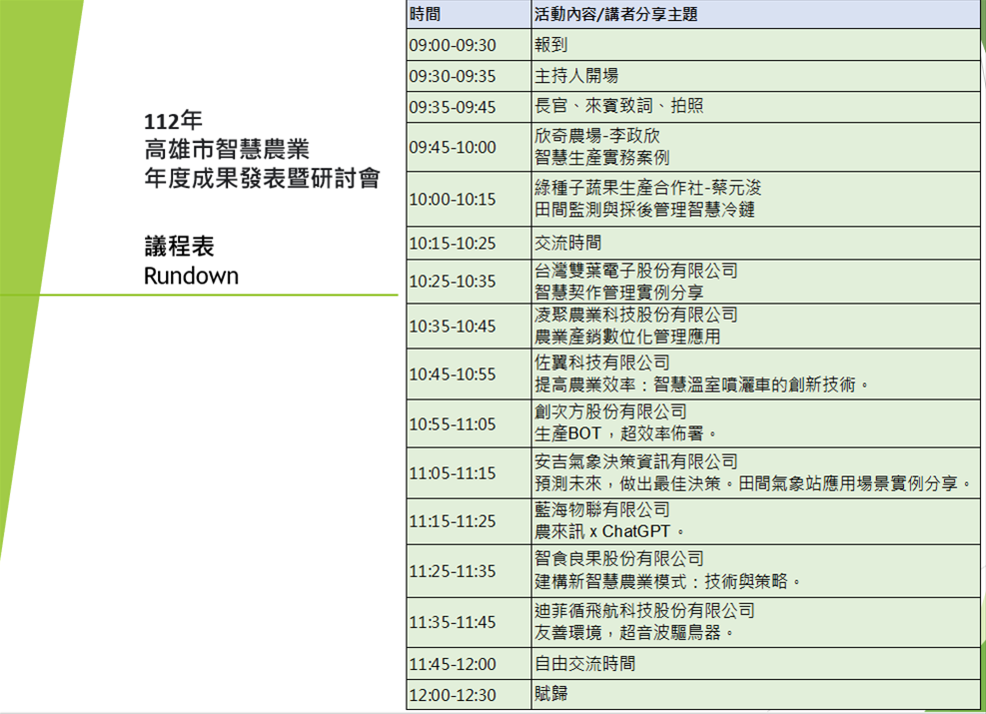
Task: Select the 12:00-12:30 time cell
Action: (469, 694)
